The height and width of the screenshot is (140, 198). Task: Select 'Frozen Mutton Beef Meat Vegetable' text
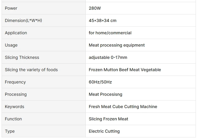point(125,70)
